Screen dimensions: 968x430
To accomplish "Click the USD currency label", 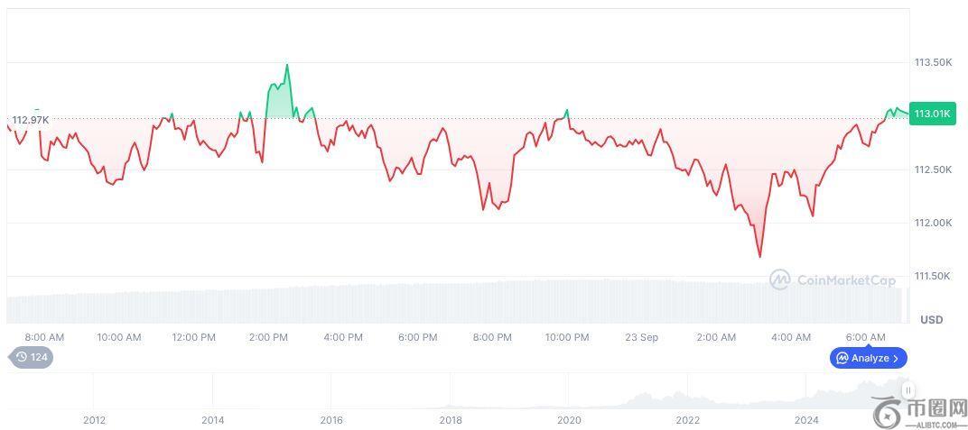I will 931,320.
